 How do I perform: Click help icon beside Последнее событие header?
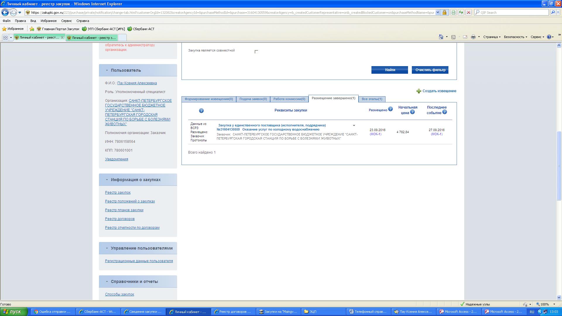(x=444, y=112)
